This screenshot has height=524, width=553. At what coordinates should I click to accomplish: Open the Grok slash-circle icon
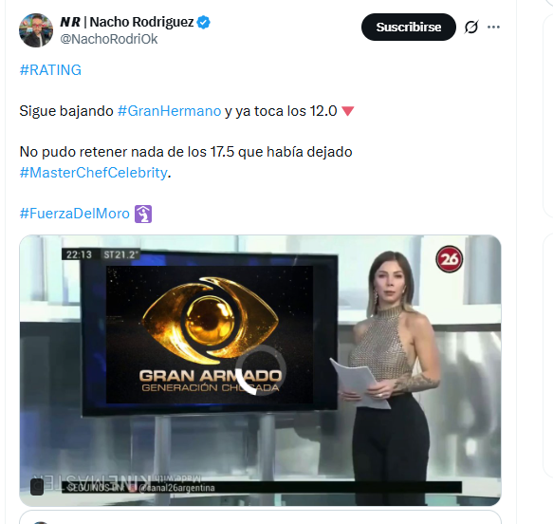click(x=471, y=27)
